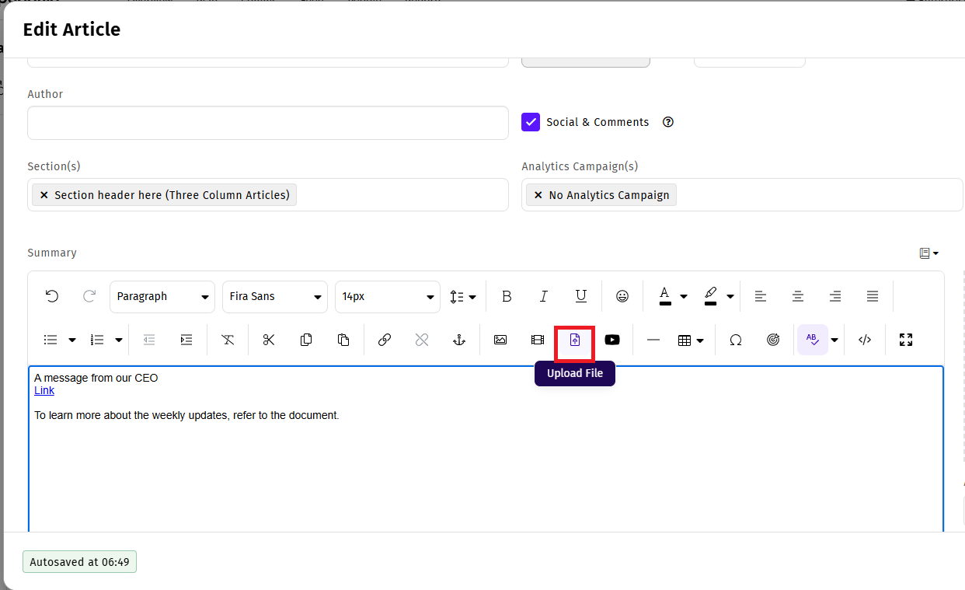
Task: Click the anchor icon in toolbar
Action: coord(459,340)
